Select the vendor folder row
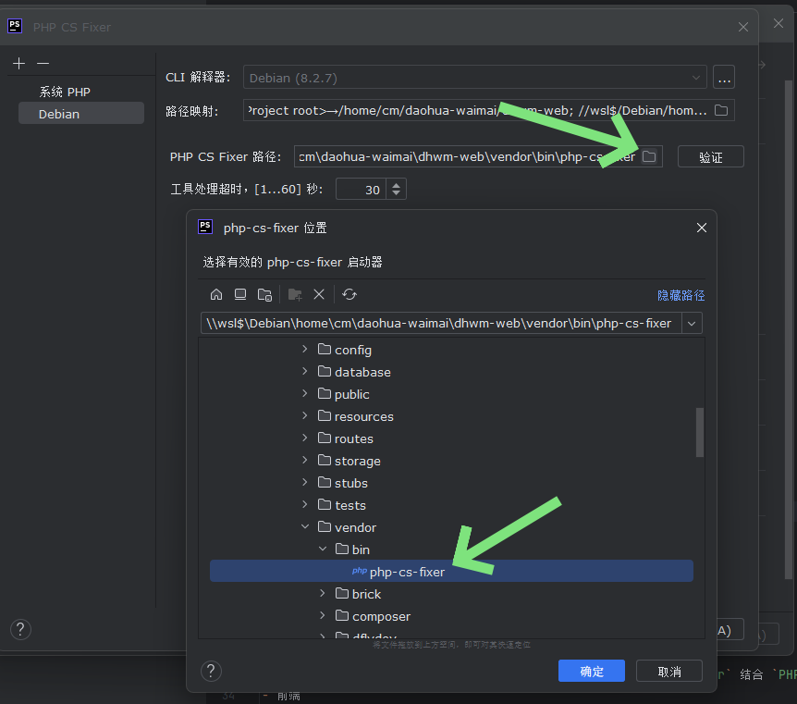Viewport: 797px width, 704px height. [x=451, y=527]
